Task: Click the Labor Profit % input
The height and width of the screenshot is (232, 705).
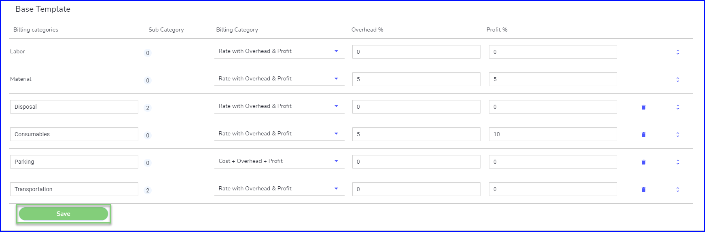Action: coord(553,52)
